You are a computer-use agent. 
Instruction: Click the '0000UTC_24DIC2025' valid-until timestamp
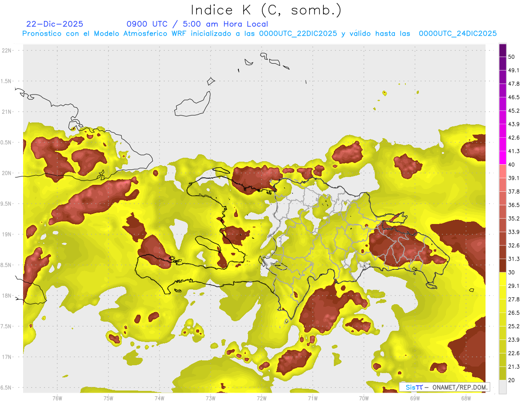(458, 34)
